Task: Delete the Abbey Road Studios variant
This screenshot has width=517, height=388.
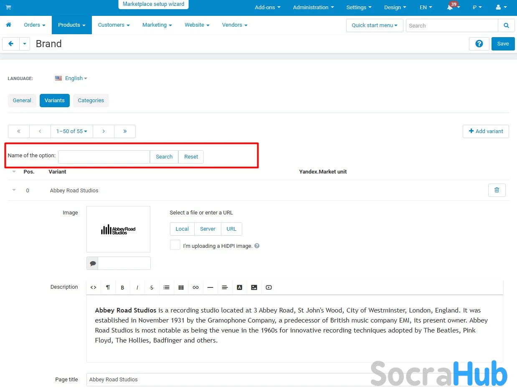Action: pyautogui.click(x=497, y=190)
